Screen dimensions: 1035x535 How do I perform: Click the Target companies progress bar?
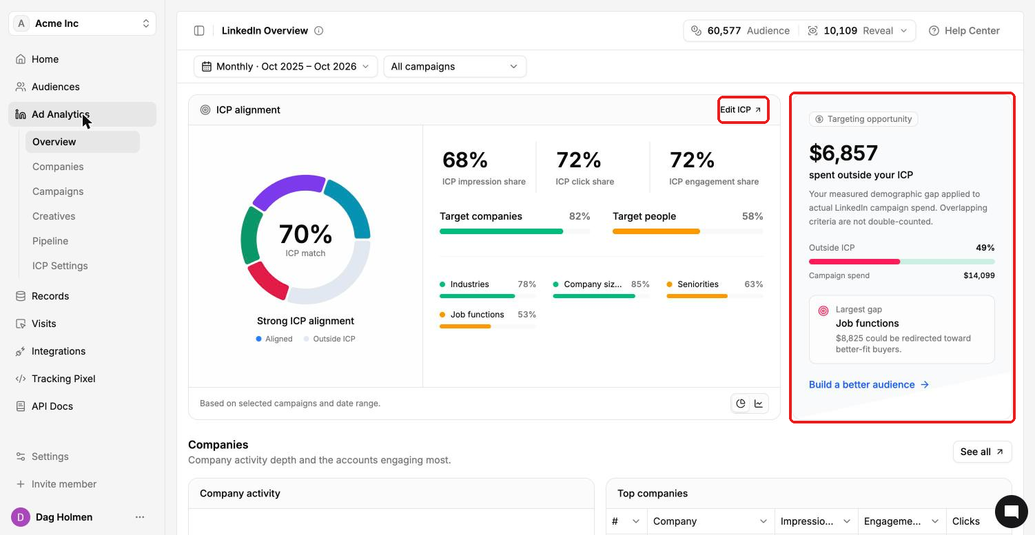tap(515, 231)
